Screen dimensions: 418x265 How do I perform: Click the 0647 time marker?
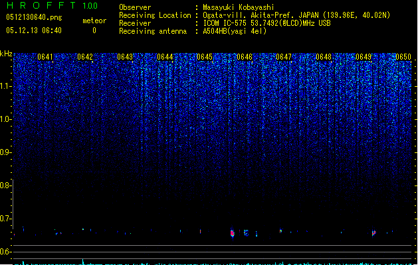point(284,57)
